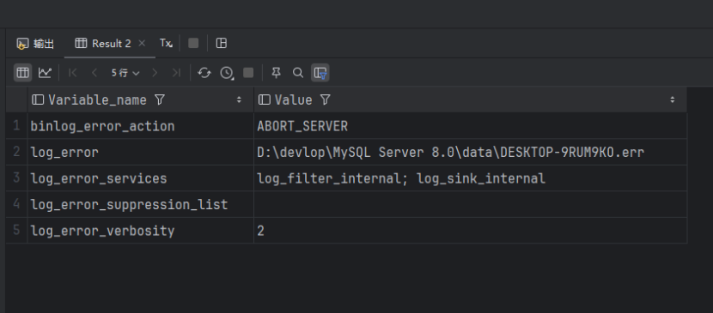Screen dimensions: 713x313
Task: Select the value 2 cell
Action: pyautogui.click(x=470, y=231)
